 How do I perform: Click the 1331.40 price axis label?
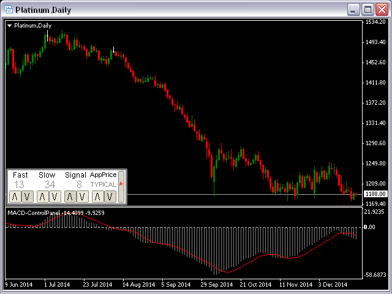pyautogui.click(x=375, y=123)
